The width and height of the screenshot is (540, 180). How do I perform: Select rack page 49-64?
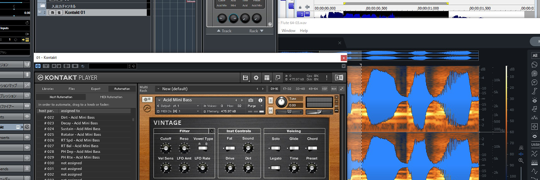click(313, 89)
